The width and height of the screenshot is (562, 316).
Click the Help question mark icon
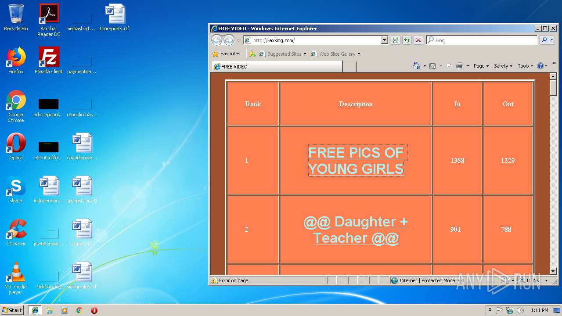[x=540, y=66]
